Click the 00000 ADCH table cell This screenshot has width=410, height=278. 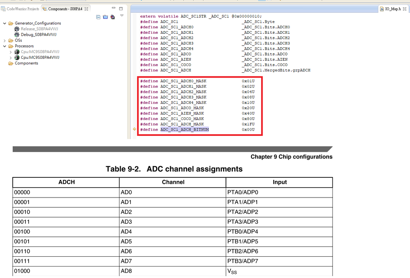click(66, 192)
